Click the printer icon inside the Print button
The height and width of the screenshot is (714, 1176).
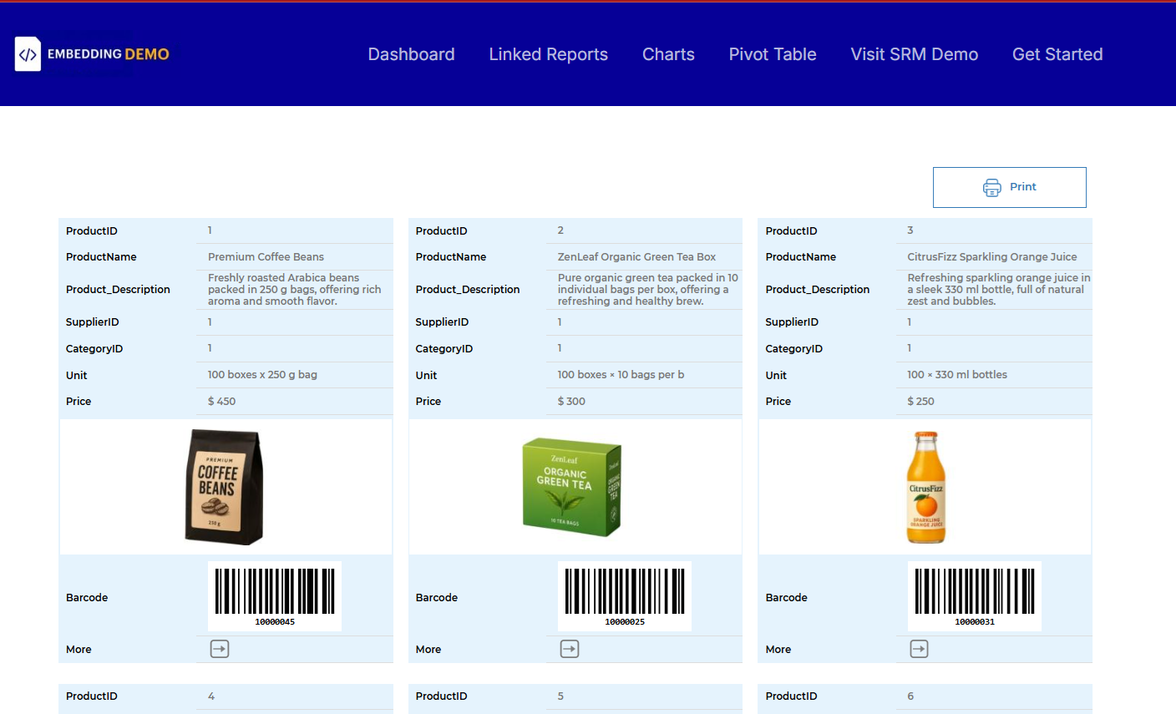[x=991, y=187]
